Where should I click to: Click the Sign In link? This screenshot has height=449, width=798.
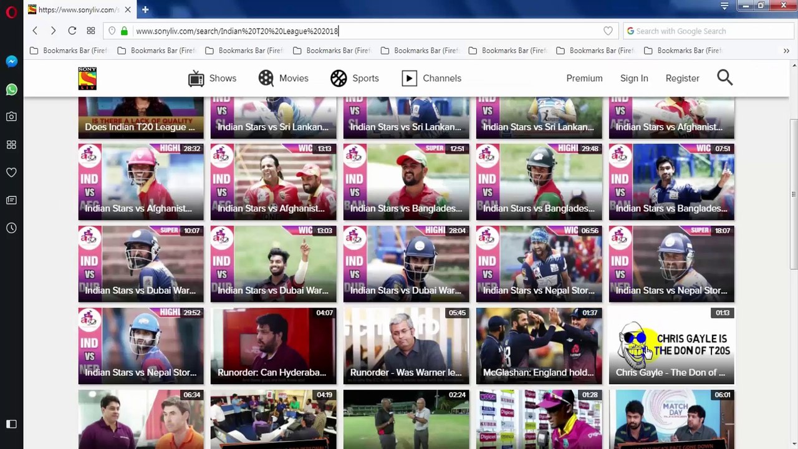[x=634, y=78]
